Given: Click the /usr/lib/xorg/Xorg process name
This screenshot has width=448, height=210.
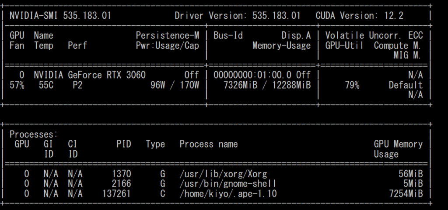Looking at the screenshot, I should 223,174.
